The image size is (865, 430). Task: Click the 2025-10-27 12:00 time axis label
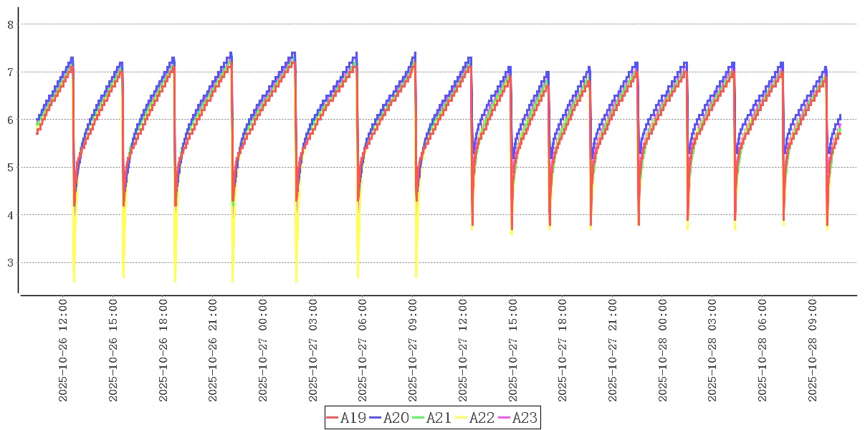coord(463,350)
